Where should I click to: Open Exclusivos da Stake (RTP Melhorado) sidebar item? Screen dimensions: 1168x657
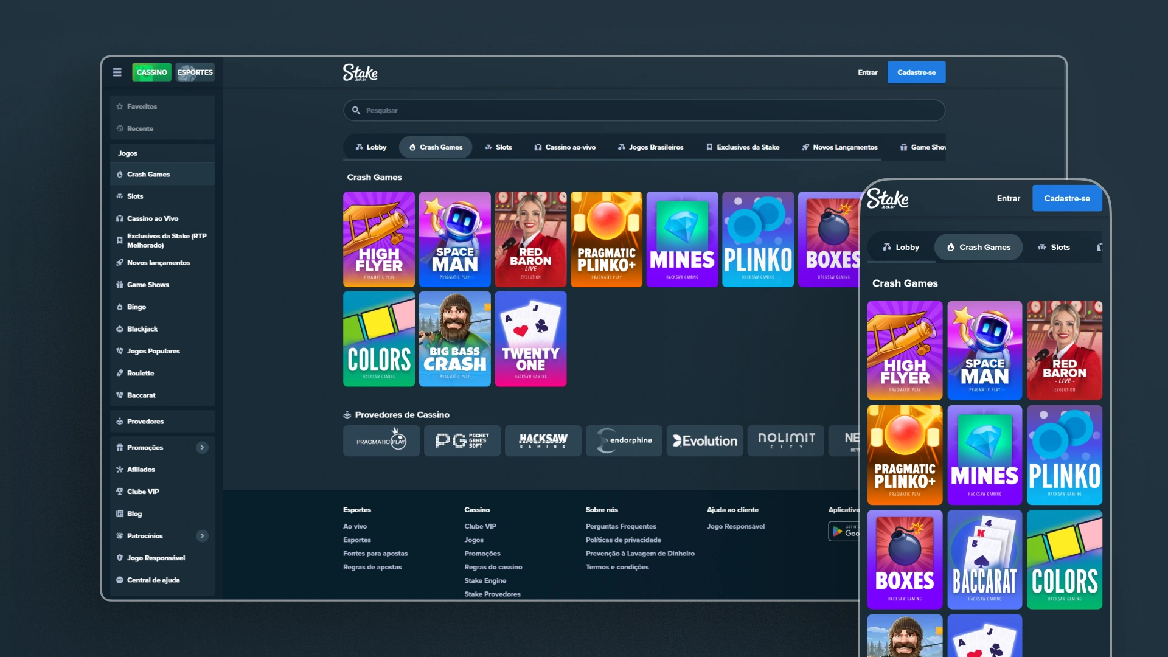[x=162, y=241]
